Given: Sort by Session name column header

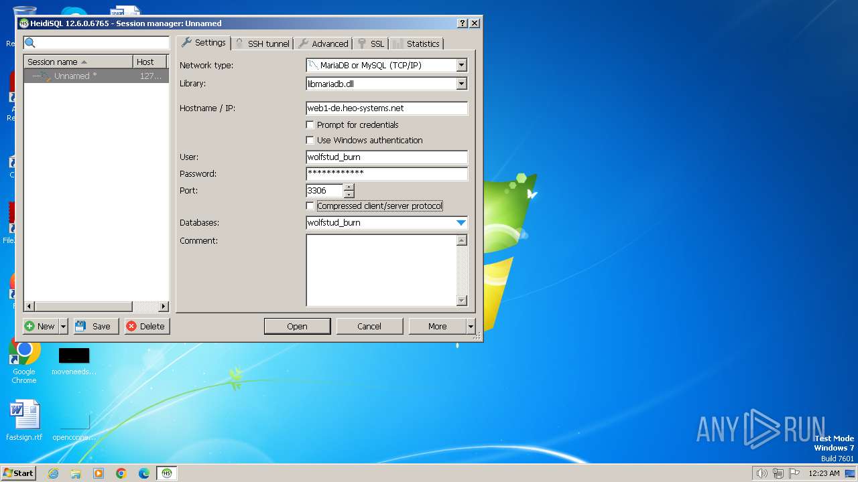Looking at the screenshot, I should click(78, 62).
